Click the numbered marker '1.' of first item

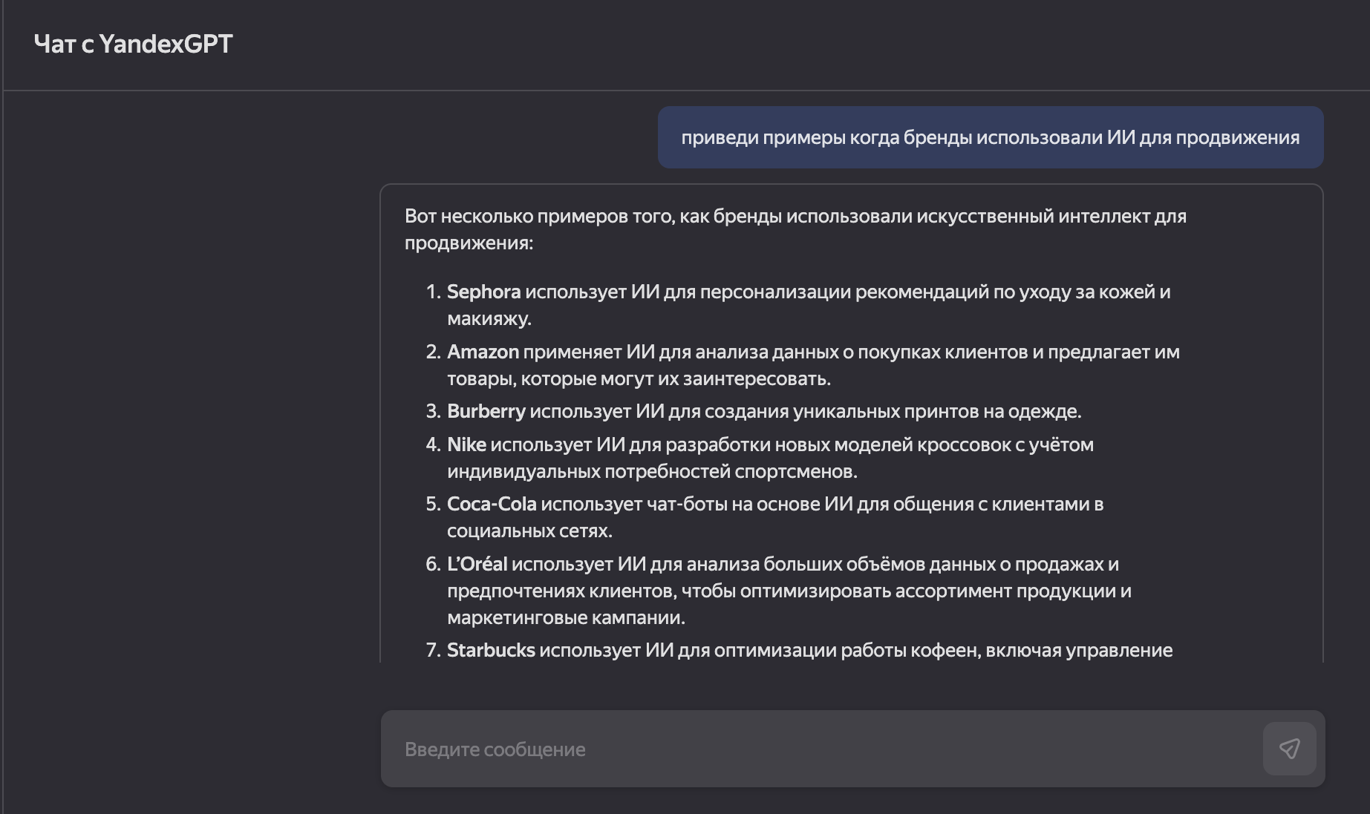(432, 292)
